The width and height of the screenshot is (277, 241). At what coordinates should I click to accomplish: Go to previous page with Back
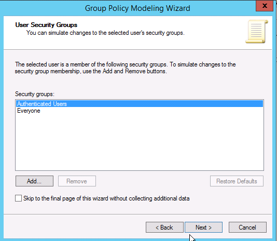point(164,227)
